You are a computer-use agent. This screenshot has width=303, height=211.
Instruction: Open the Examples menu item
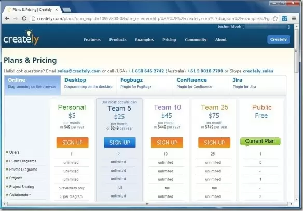coord(144,40)
